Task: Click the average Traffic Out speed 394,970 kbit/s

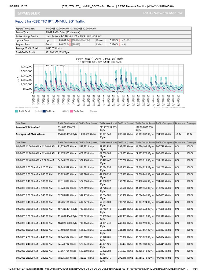Action: click(163, 134)
